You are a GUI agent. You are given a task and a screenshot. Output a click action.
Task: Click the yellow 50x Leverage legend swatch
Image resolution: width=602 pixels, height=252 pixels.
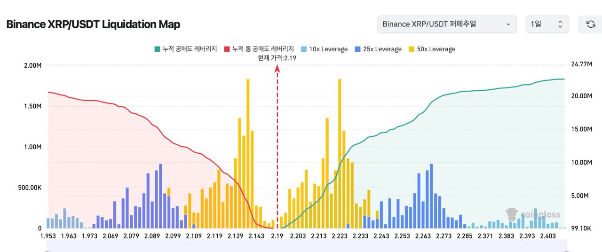tap(411, 49)
